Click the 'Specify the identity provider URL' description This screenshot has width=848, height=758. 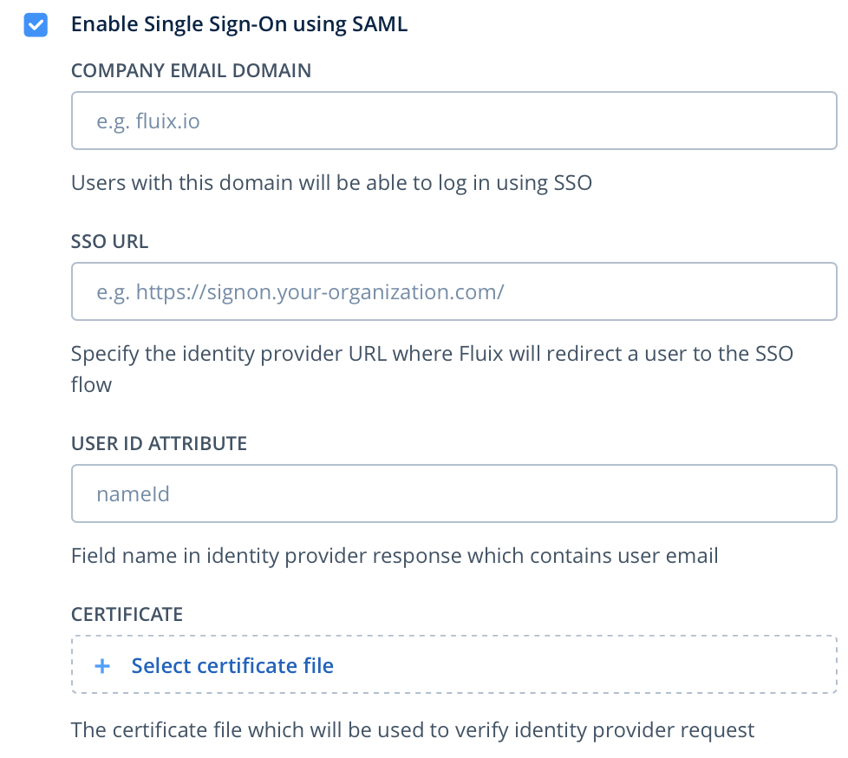432,355
